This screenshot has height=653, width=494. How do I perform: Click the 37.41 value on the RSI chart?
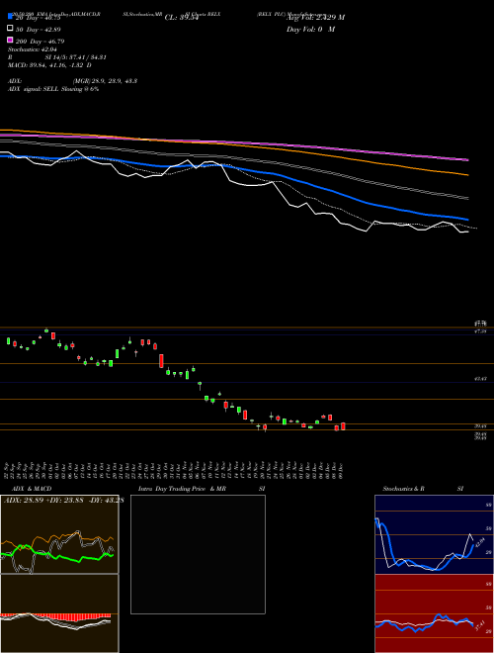pos(480,625)
